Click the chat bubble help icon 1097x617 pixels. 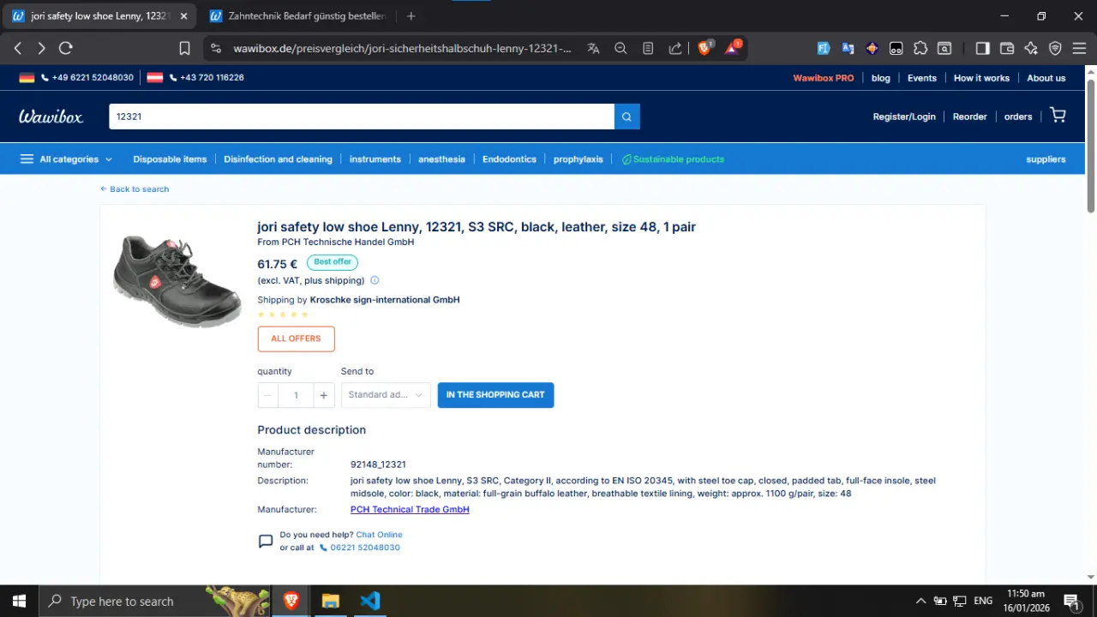[266, 542]
